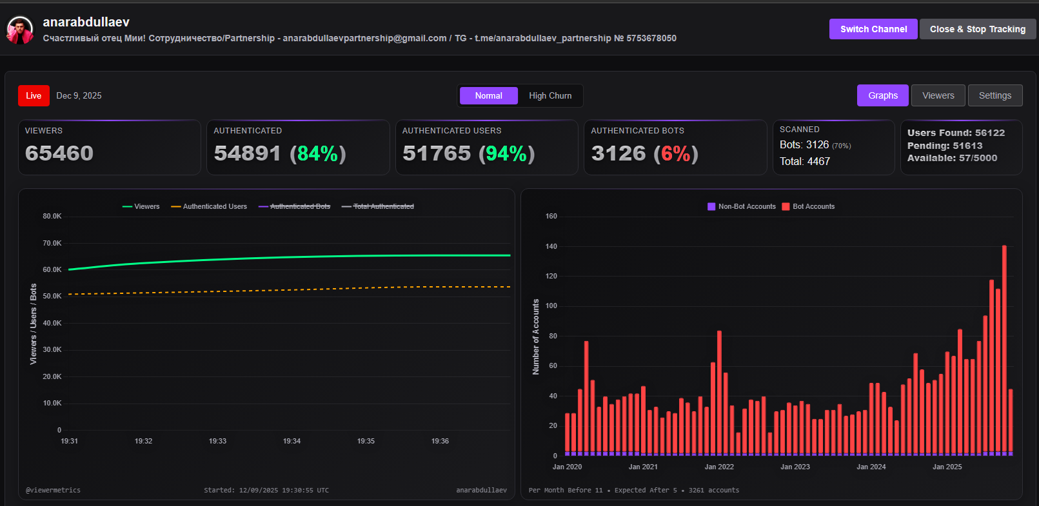The height and width of the screenshot is (506, 1039).
Task: Show the Authenticated Bots series
Action: tap(294, 206)
